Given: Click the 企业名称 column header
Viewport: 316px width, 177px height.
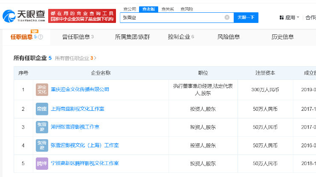Looking at the screenshot, I should 101,73.
